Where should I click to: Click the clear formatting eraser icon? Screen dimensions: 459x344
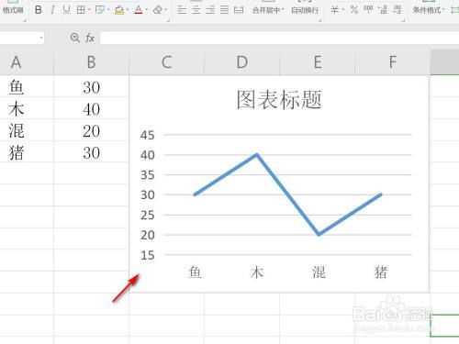[x=158, y=10]
